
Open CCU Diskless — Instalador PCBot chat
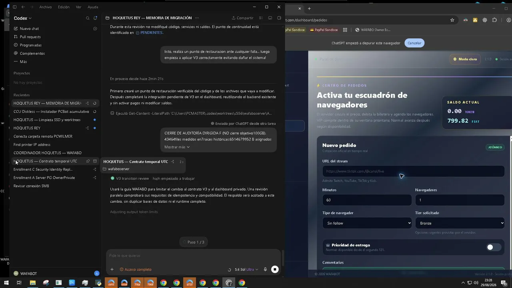click(55, 112)
